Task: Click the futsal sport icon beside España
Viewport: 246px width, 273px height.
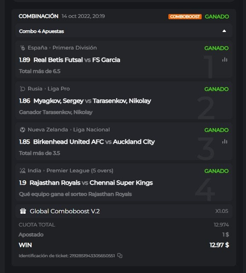Action: (23, 48)
